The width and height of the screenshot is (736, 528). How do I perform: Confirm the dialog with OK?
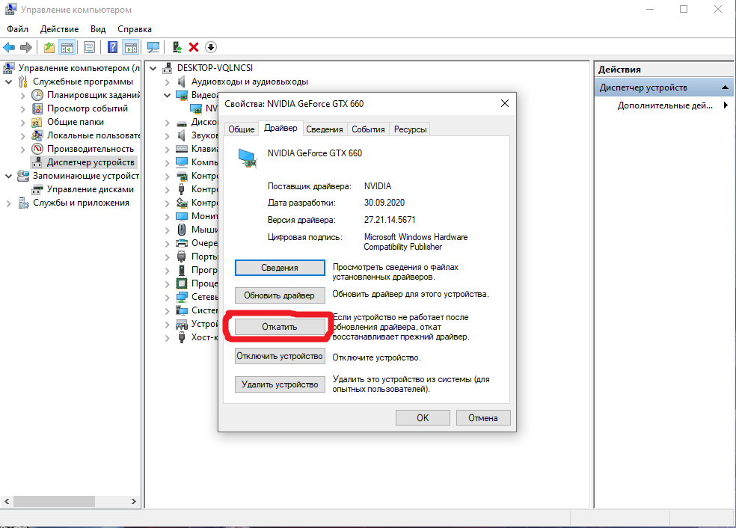click(423, 418)
